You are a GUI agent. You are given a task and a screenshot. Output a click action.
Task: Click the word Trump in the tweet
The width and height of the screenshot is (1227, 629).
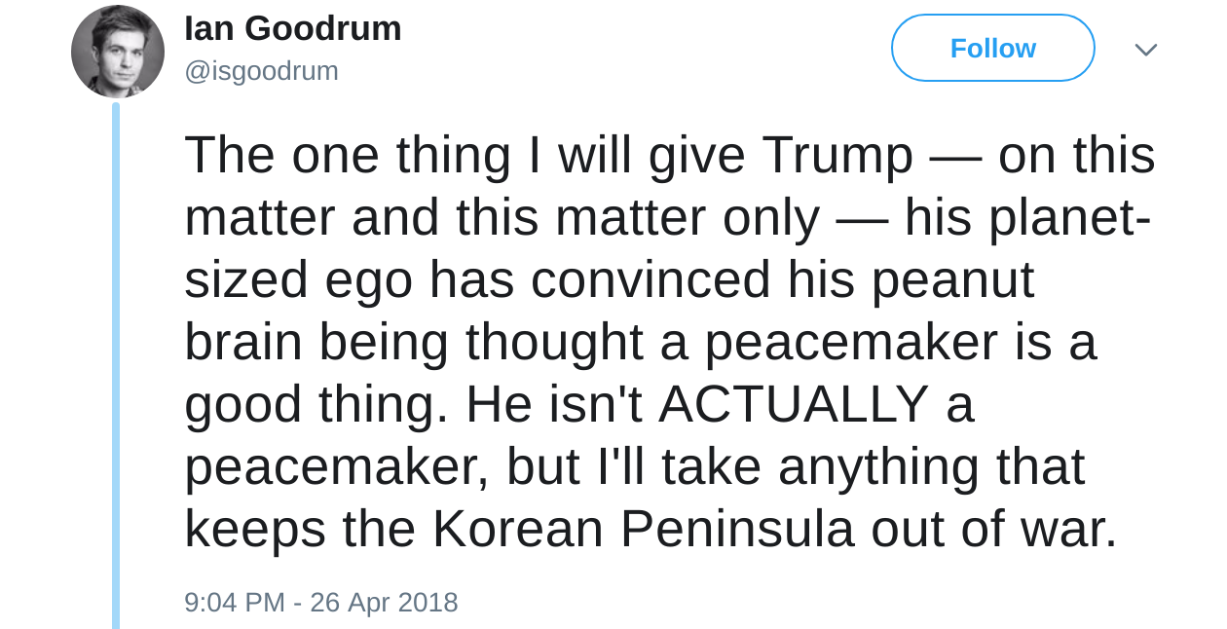[837, 155]
